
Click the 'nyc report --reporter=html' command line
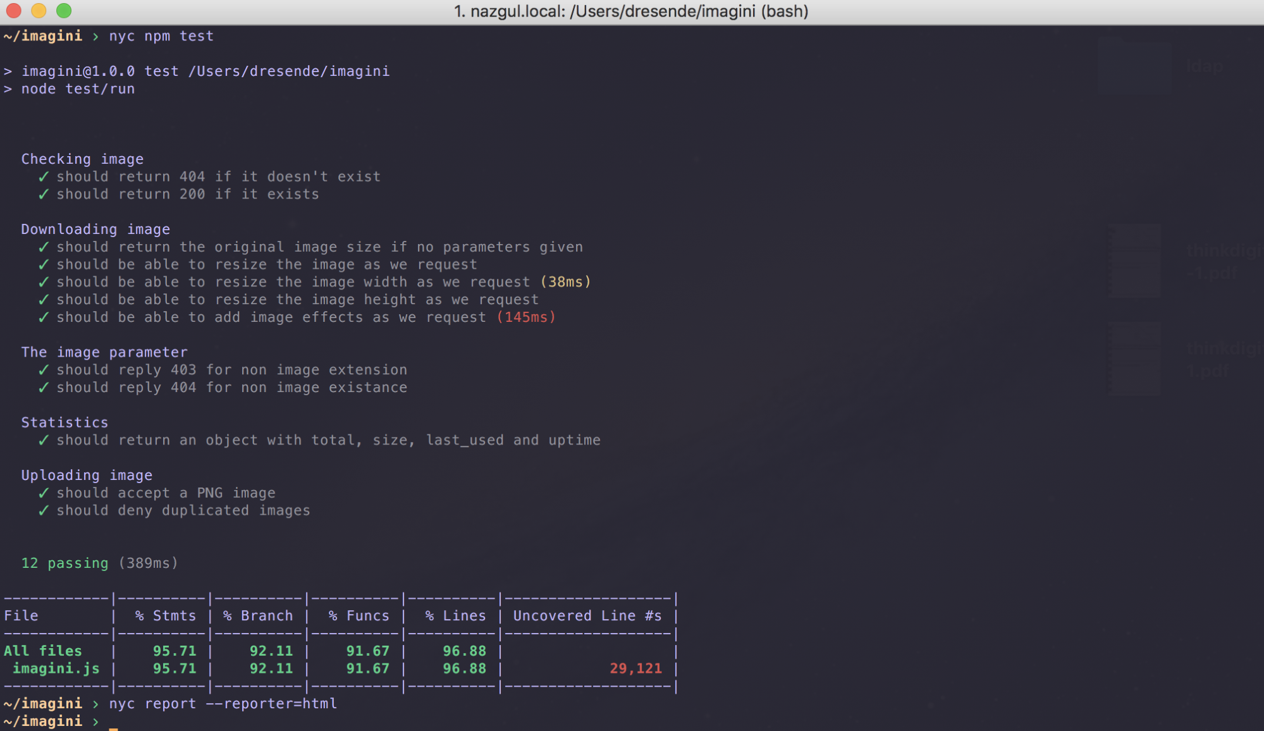[x=223, y=704]
